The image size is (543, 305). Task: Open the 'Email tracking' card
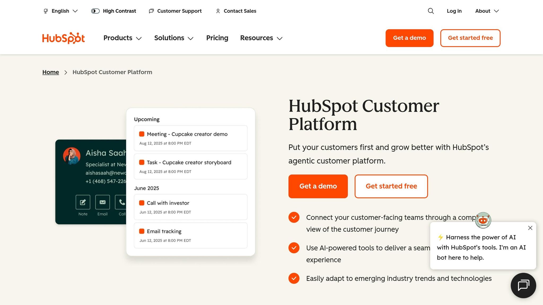pyautogui.click(x=191, y=235)
